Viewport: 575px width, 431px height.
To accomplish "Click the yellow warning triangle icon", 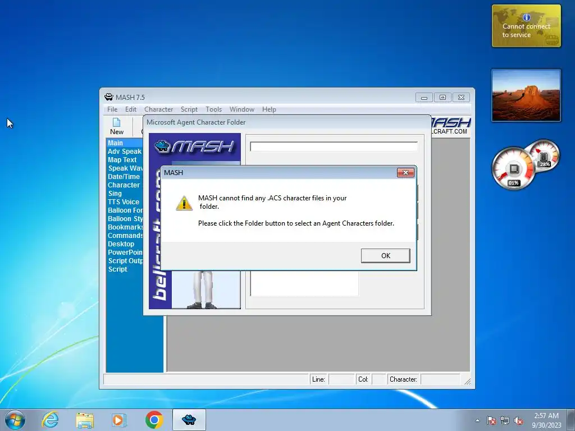I will click(x=184, y=203).
